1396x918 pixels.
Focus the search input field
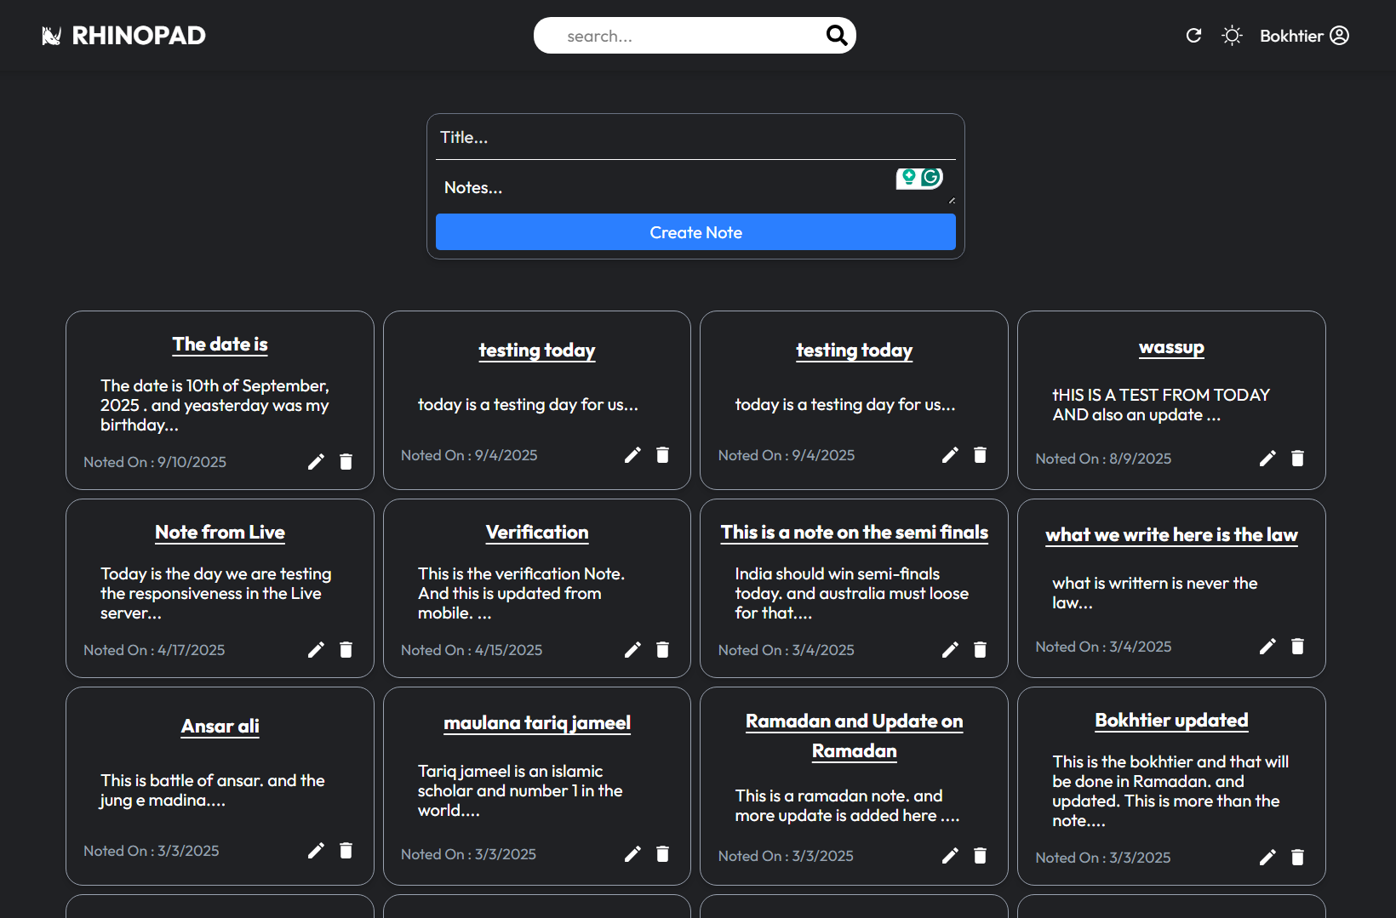click(x=681, y=36)
